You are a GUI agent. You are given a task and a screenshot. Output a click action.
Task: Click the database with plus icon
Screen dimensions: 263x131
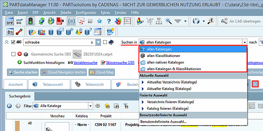pos(70,31)
